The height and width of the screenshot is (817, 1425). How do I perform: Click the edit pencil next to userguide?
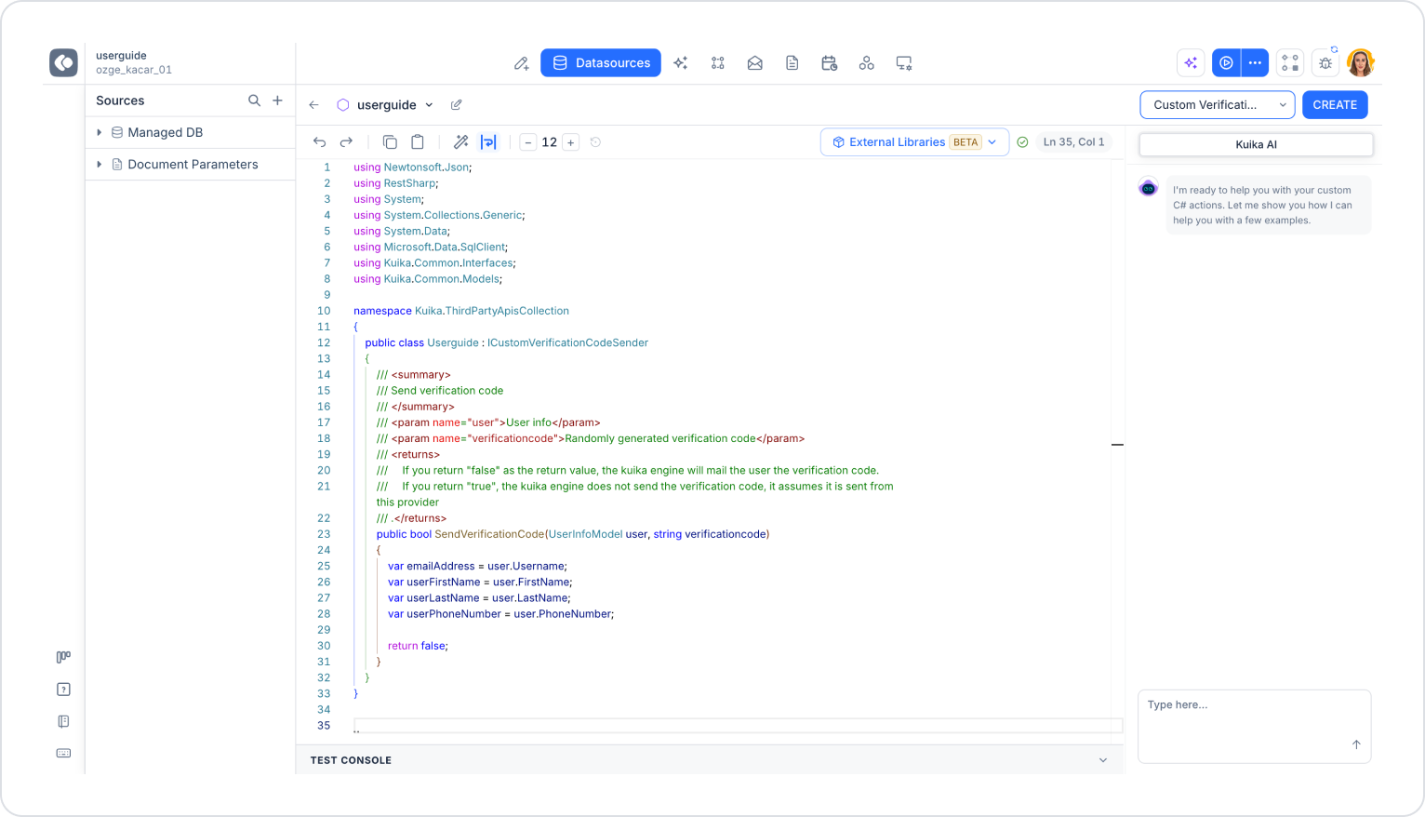tap(456, 105)
